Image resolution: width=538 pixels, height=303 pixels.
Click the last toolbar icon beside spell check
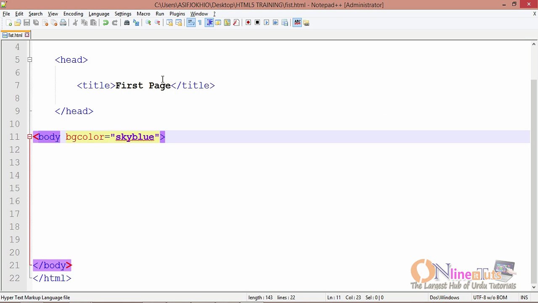tap(306, 23)
